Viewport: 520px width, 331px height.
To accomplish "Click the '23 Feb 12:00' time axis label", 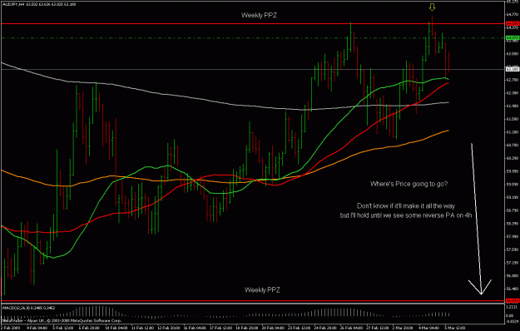I will [299, 328].
